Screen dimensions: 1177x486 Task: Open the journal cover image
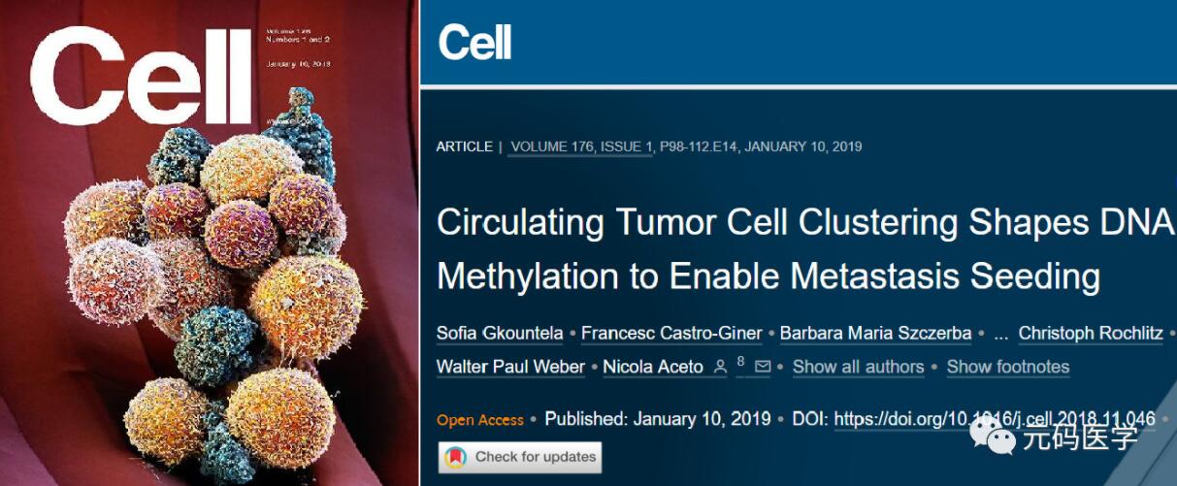210,243
